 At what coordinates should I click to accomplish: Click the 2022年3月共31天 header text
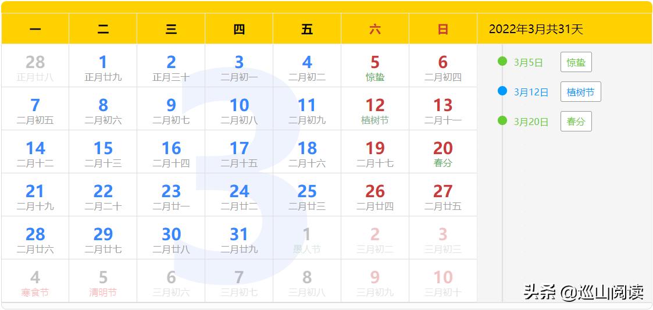pyautogui.click(x=536, y=29)
